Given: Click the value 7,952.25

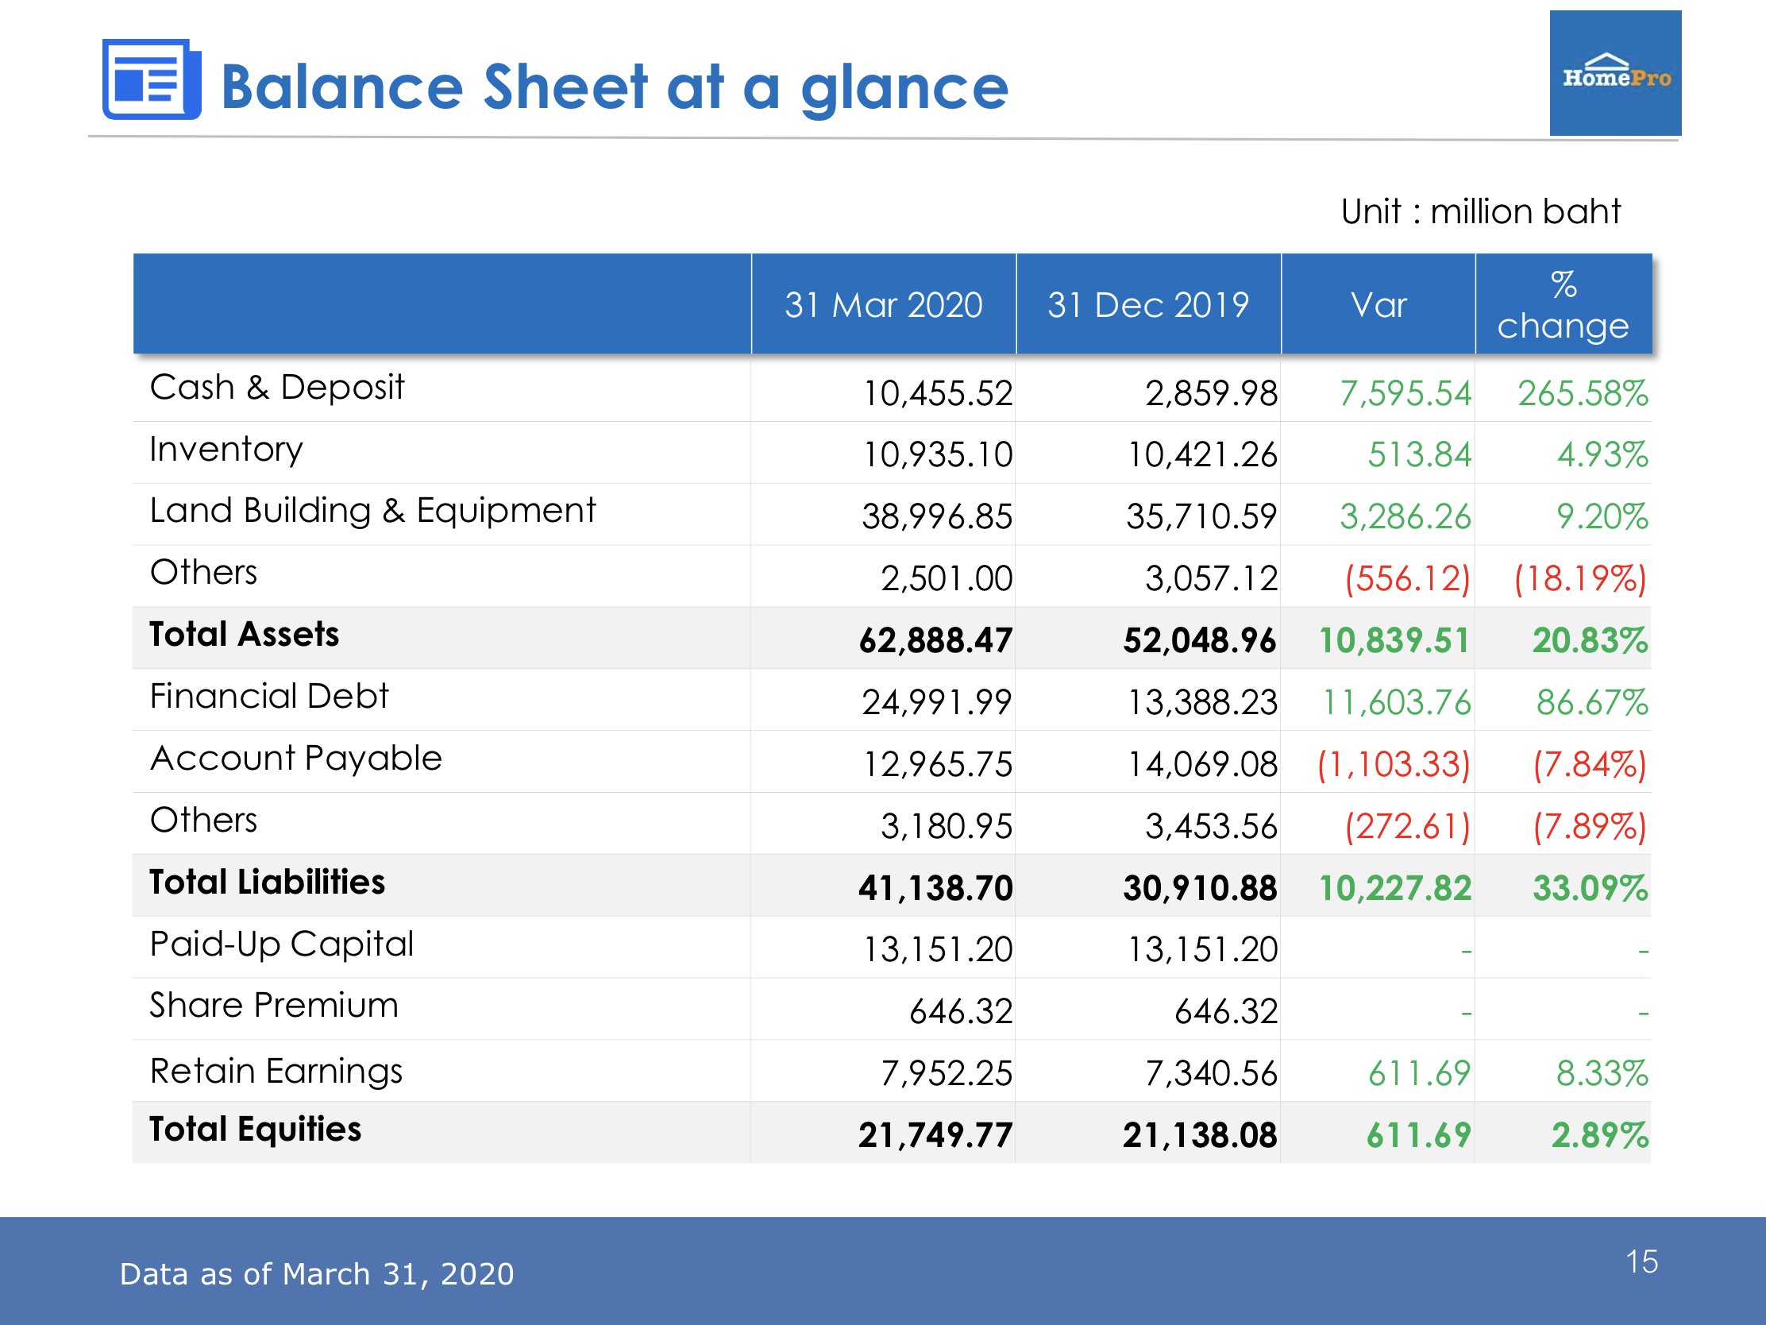Looking at the screenshot, I should 947,1073.
